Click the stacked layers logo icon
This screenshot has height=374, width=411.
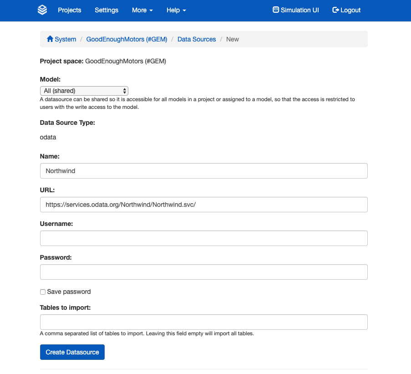(42, 10)
